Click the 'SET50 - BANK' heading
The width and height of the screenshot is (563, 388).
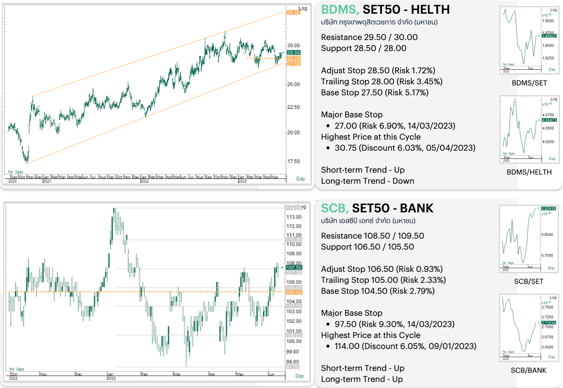392,208
